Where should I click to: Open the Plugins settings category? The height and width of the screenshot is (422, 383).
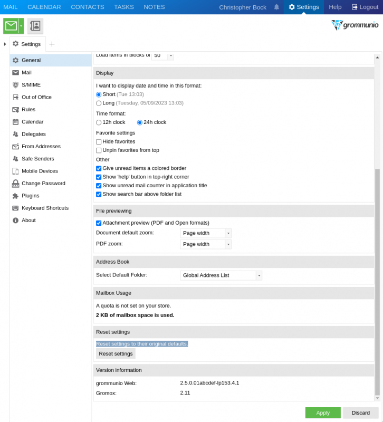click(x=30, y=196)
